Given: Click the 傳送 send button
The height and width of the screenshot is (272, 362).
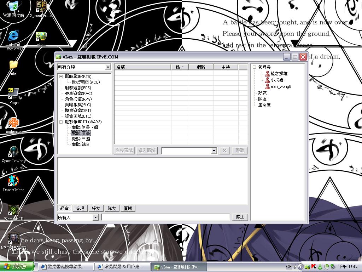Looking at the screenshot, I should pos(240,217).
